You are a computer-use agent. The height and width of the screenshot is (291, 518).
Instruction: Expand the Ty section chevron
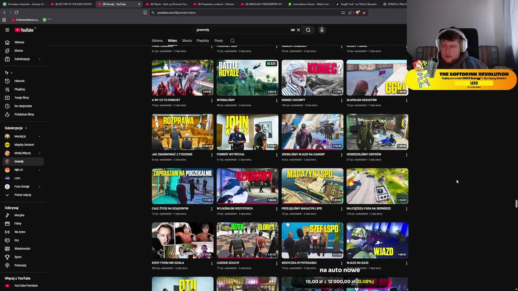[x=11, y=73]
